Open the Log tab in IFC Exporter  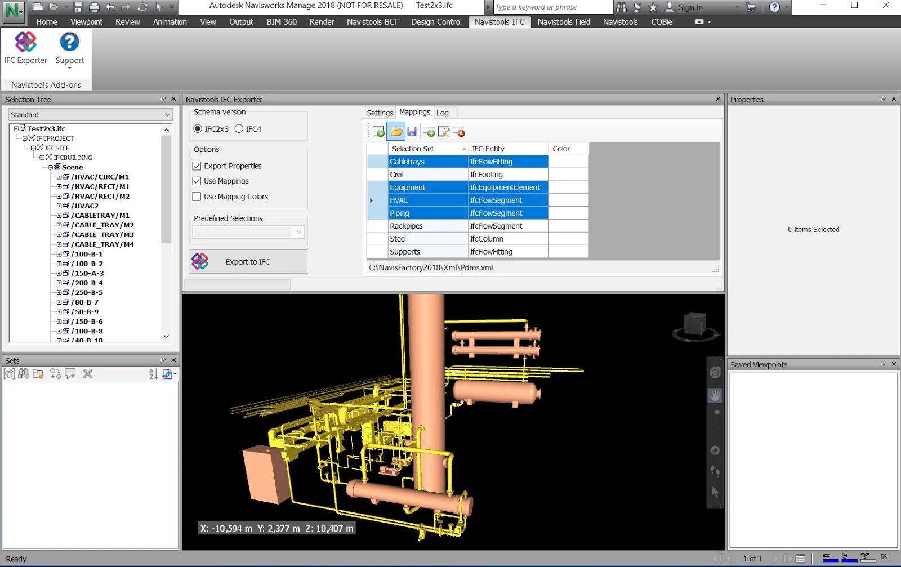[x=443, y=113]
